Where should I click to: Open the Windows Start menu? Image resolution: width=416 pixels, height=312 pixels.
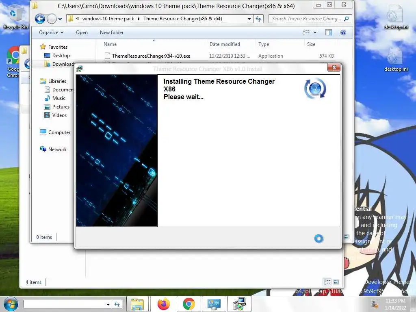(x=11, y=304)
